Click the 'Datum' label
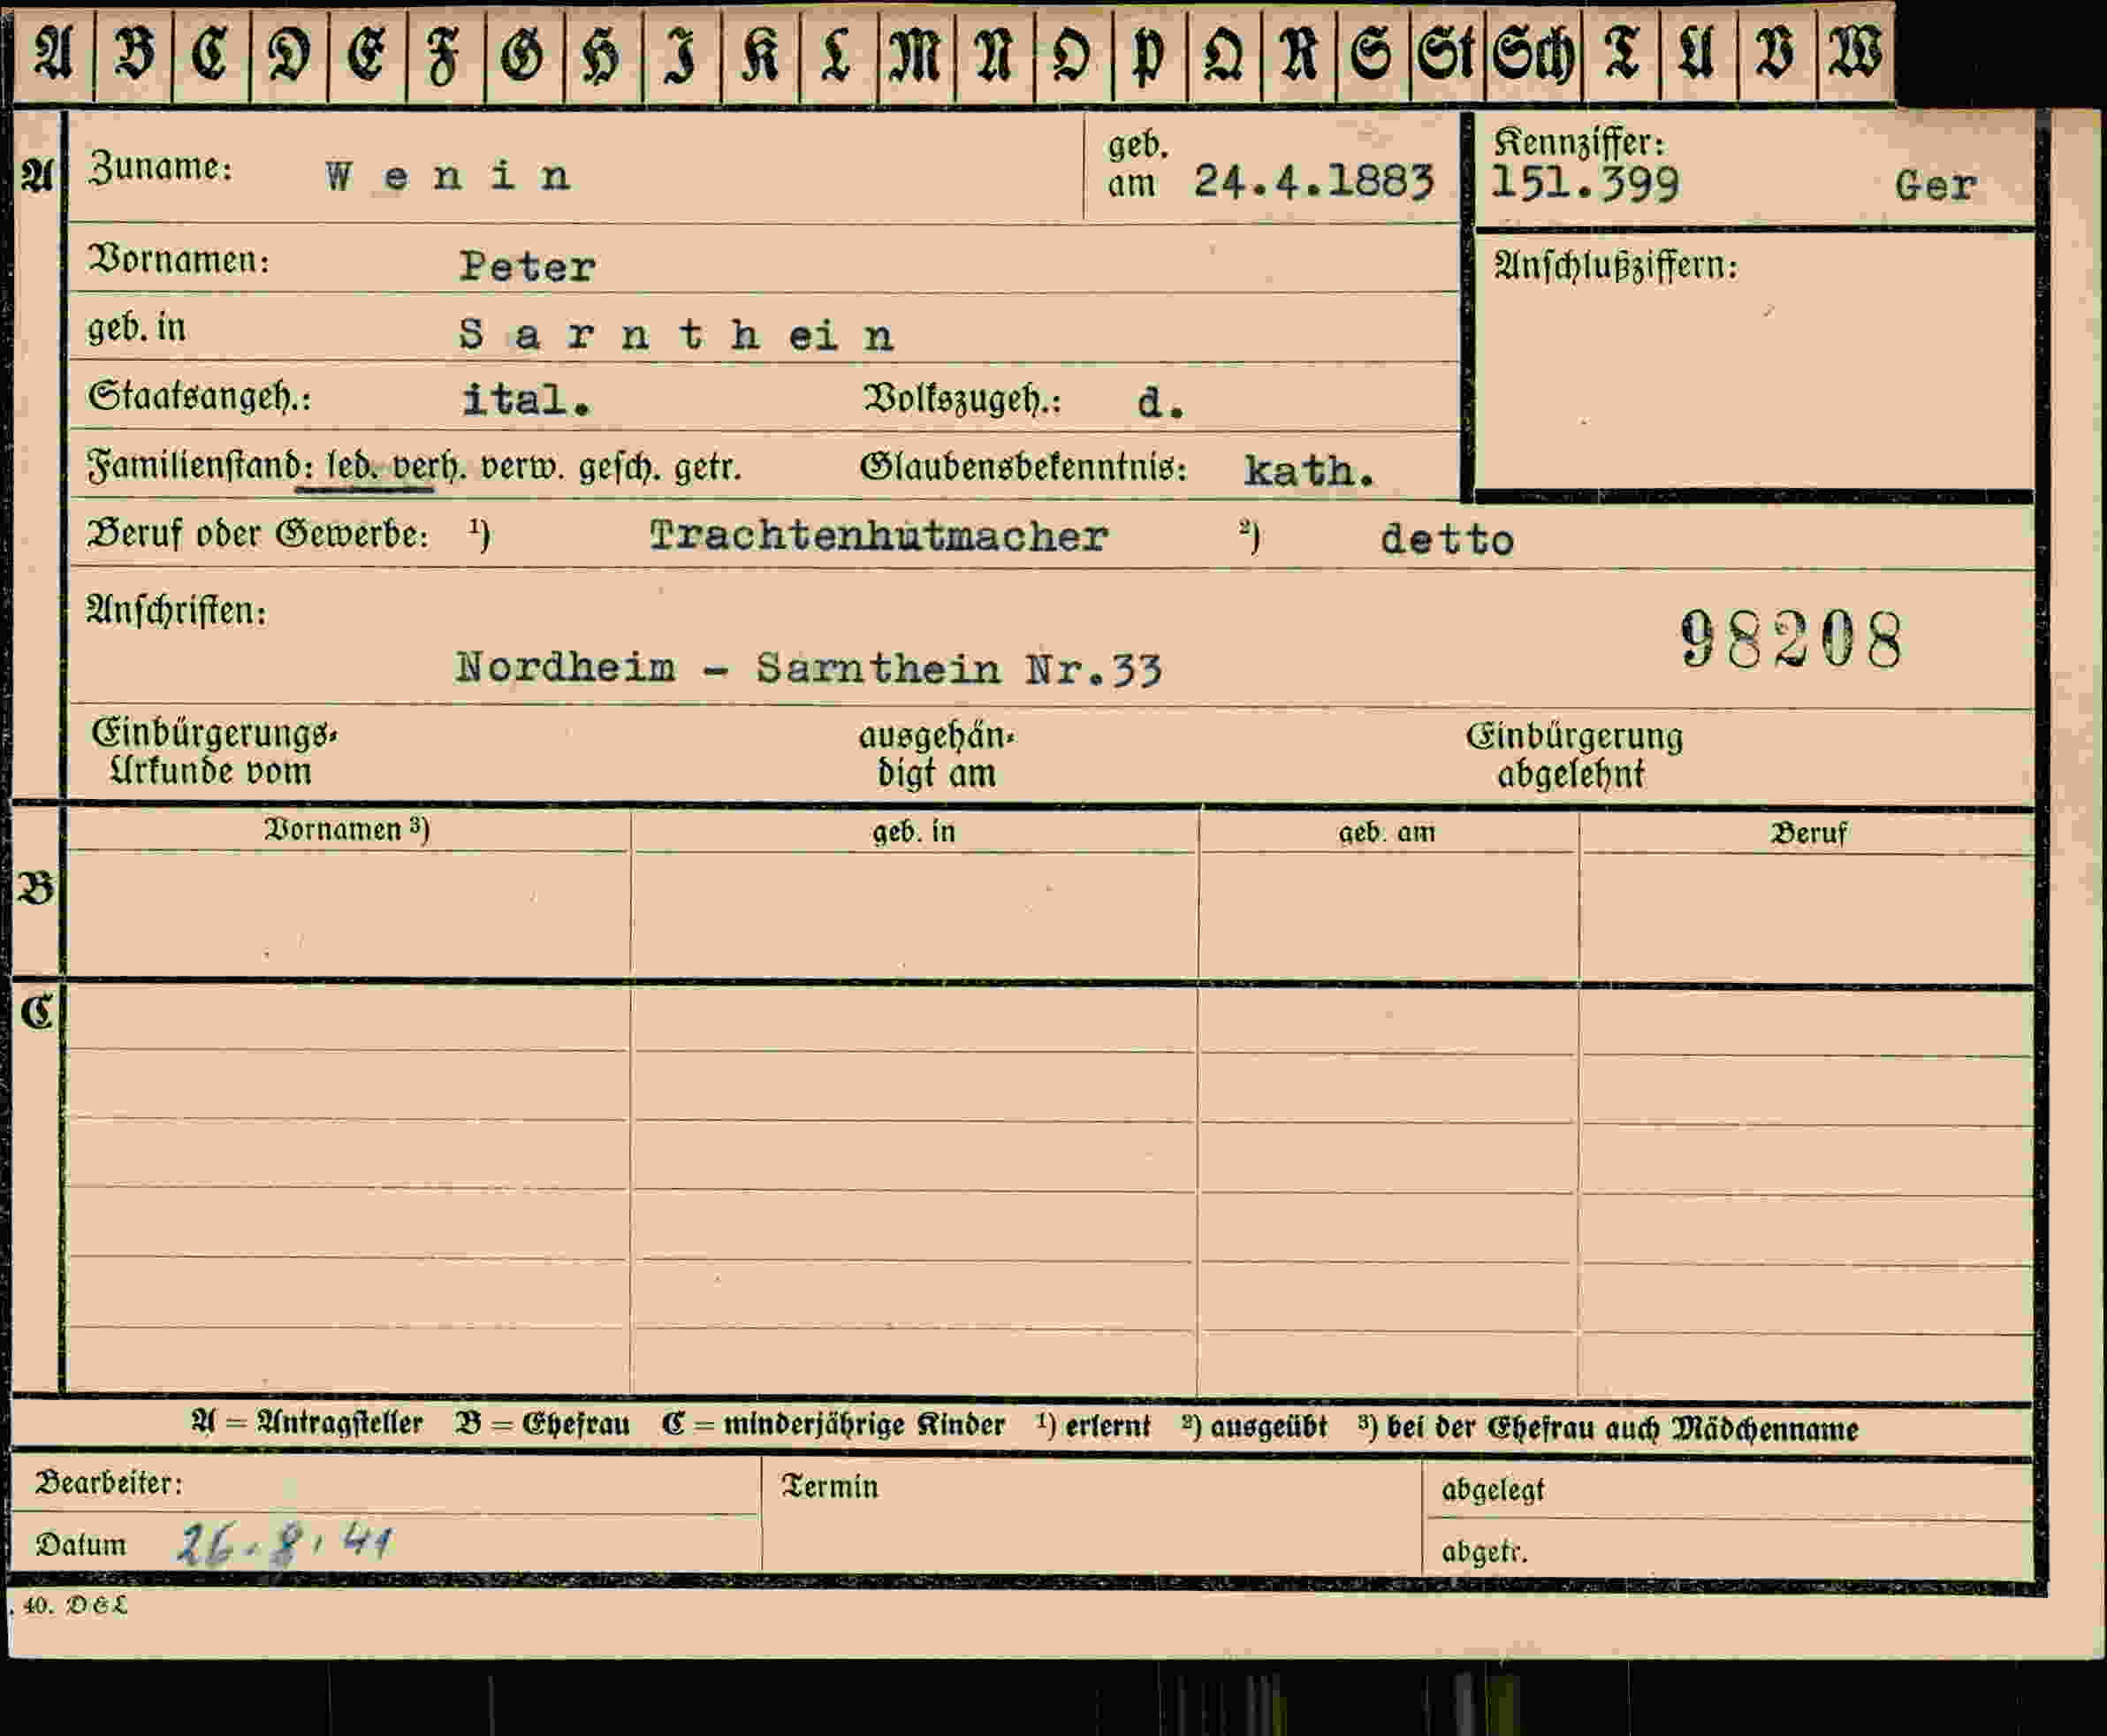 pyautogui.click(x=81, y=1546)
